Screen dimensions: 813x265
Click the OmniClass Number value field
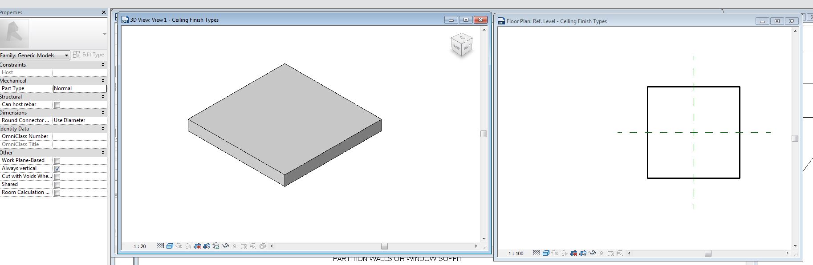[x=80, y=136]
